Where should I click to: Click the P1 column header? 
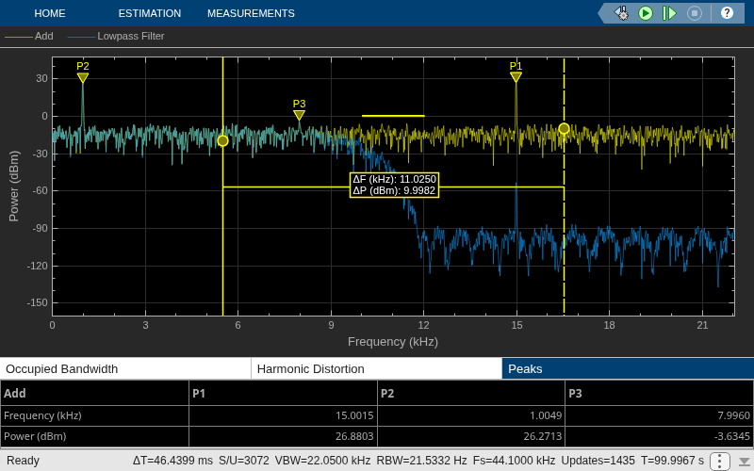point(283,393)
